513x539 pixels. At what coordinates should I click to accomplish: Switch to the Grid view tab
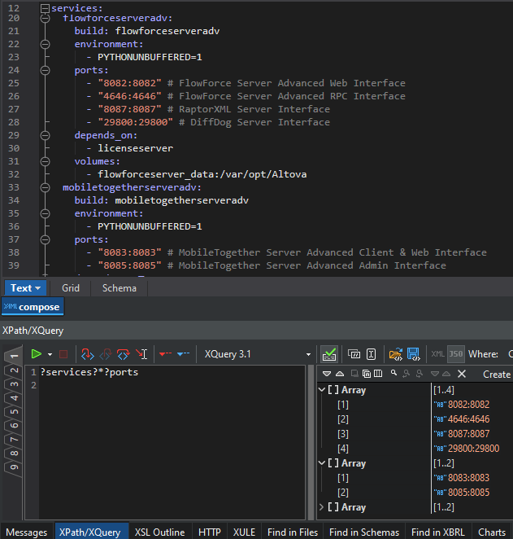click(x=71, y=287)
